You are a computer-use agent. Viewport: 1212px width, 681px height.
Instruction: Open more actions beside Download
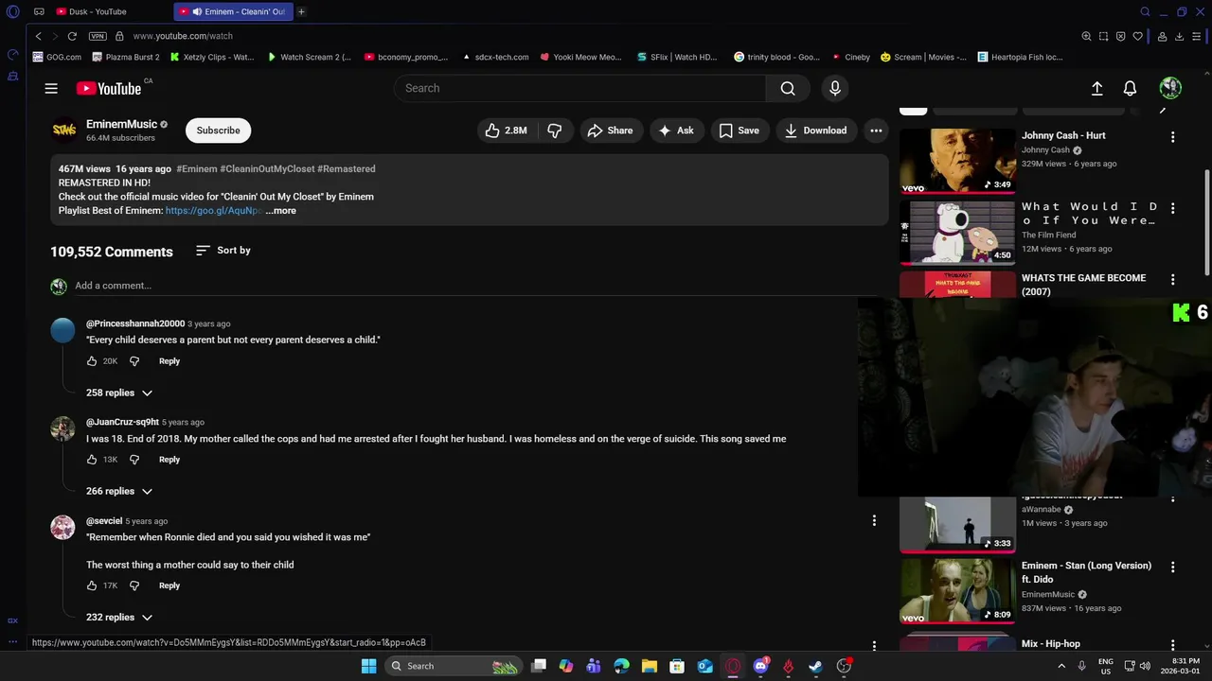click(876, 131)
